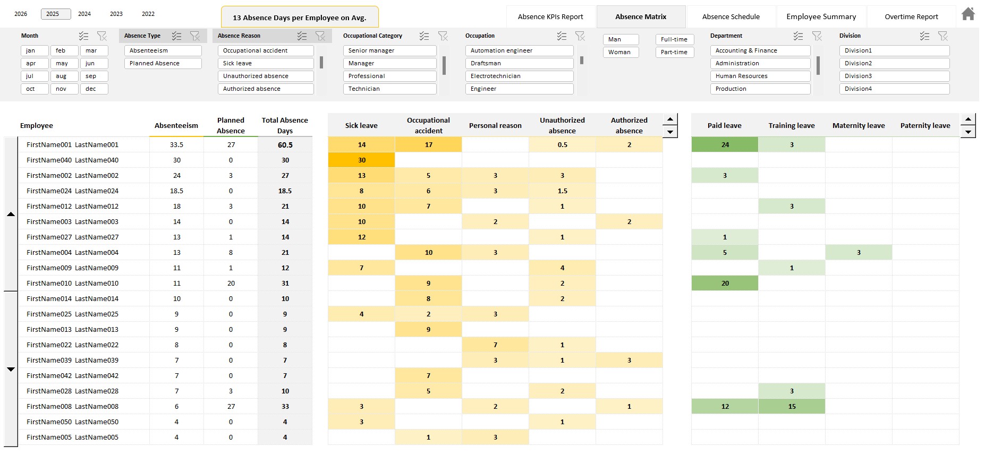Viewport: 985px width, 455px height.
Task: Open the Absence Schedule tab
Action: (731, 17)
